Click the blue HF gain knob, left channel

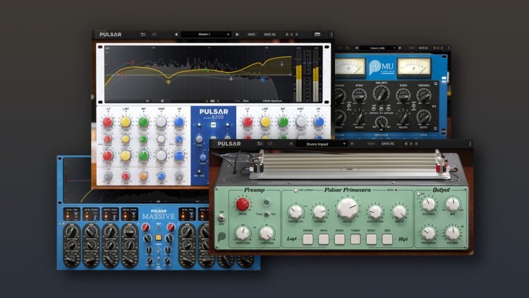[x=179, y=121]
